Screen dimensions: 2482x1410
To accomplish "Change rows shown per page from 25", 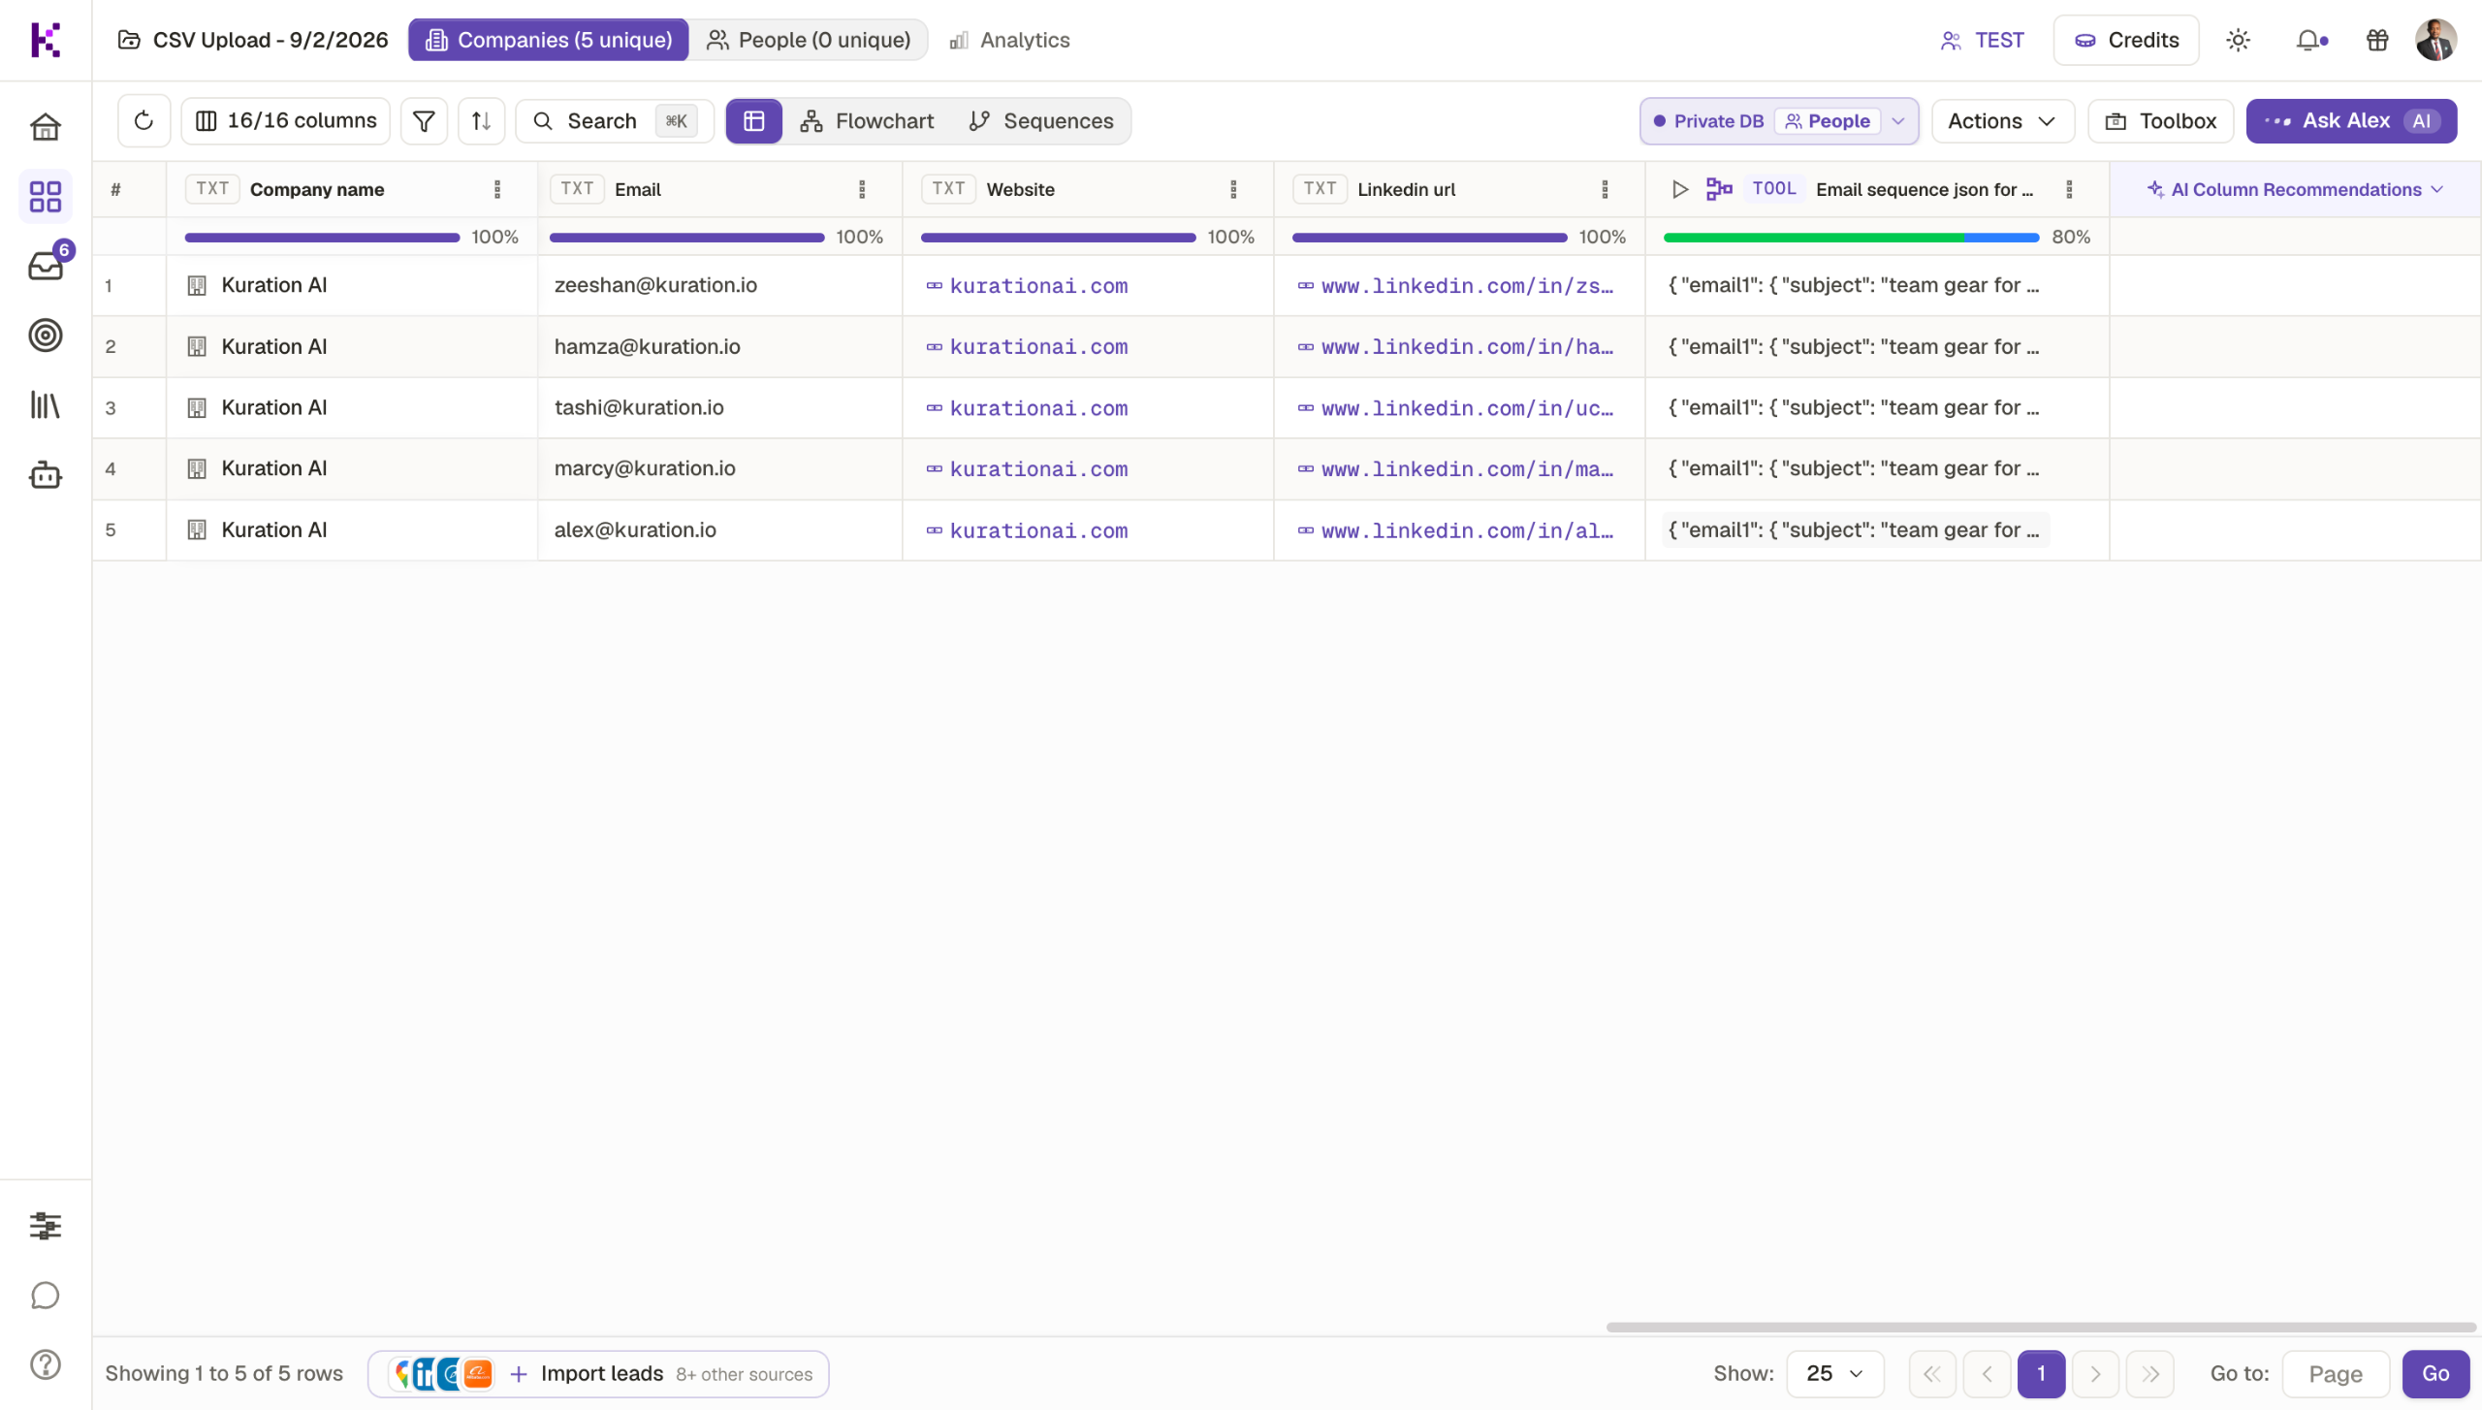I will coord(1835,1373).
